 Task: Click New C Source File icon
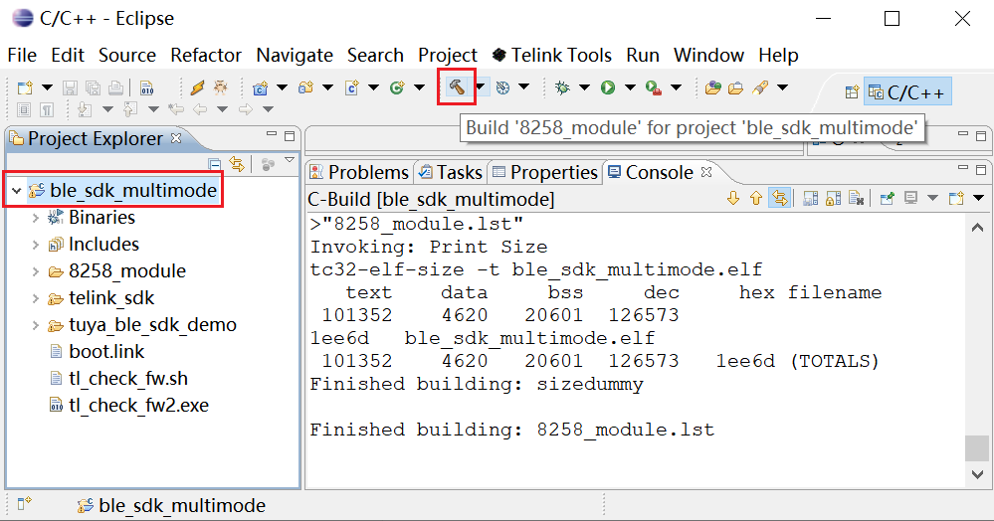(352, 87)
